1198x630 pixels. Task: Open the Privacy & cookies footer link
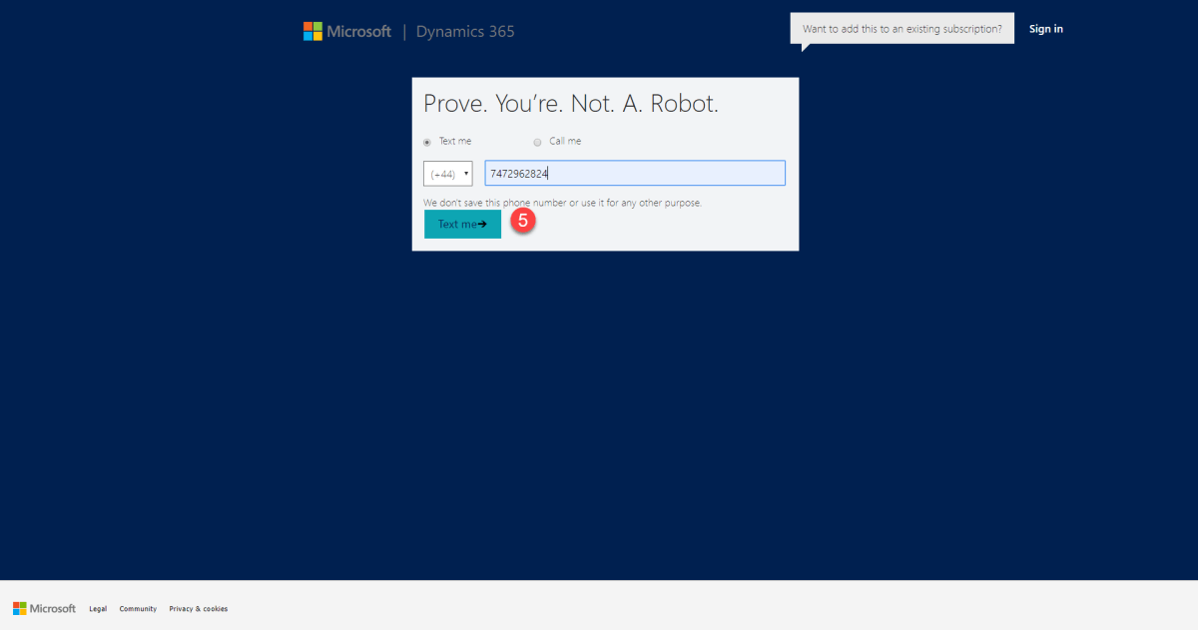coord(198,609)
